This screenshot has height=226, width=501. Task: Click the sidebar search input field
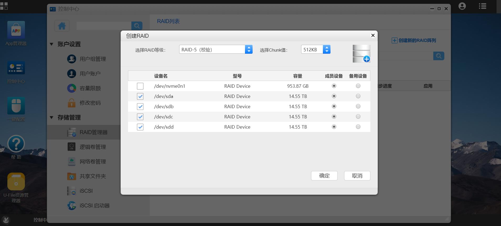click(104, 26)
